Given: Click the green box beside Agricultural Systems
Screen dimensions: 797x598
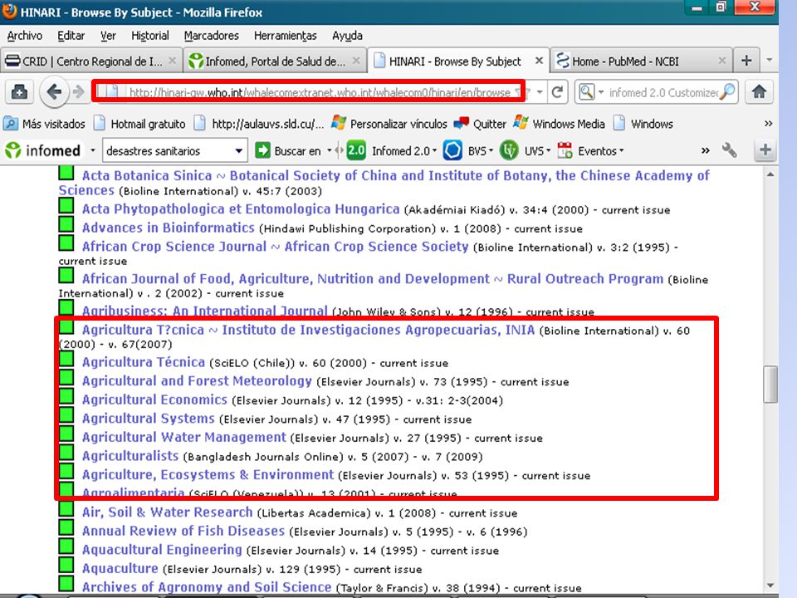Looking at the screenshot, I should [66, 414].
